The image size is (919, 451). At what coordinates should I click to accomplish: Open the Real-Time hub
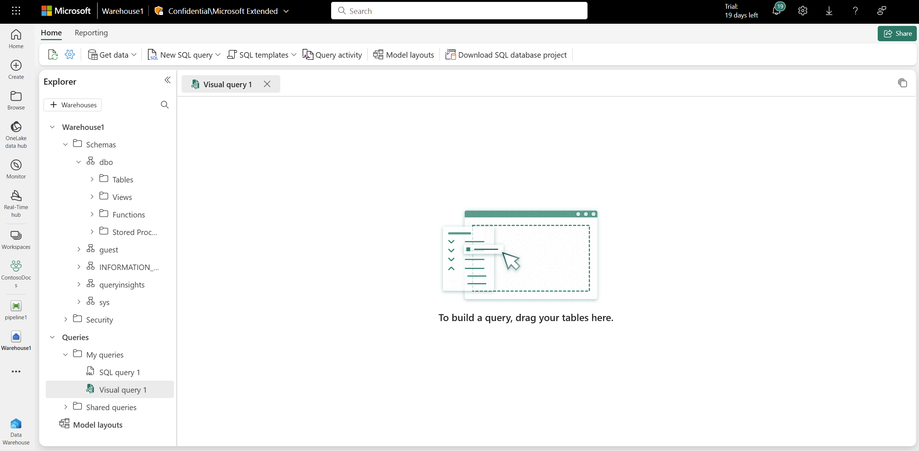click(x=16, y=203)
